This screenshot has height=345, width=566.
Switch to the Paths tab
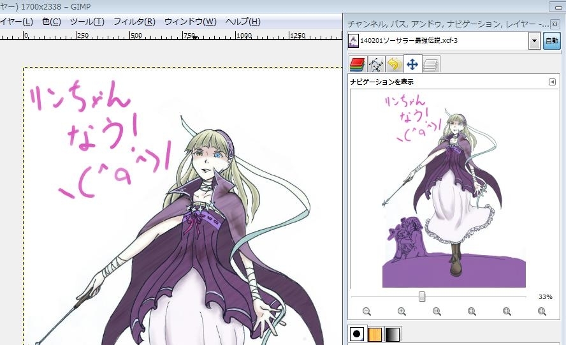[376, 64]
